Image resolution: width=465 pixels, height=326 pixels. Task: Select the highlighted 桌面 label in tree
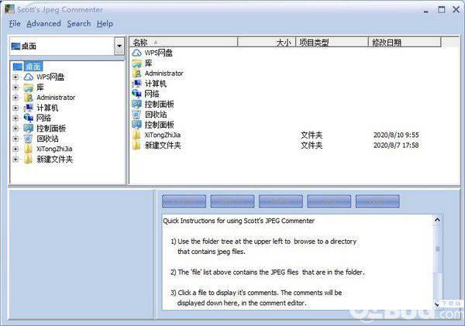click(x=33, y=67)
